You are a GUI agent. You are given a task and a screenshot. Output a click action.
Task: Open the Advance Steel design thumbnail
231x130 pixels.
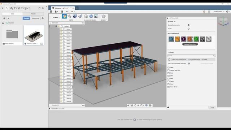pos(34,35)
